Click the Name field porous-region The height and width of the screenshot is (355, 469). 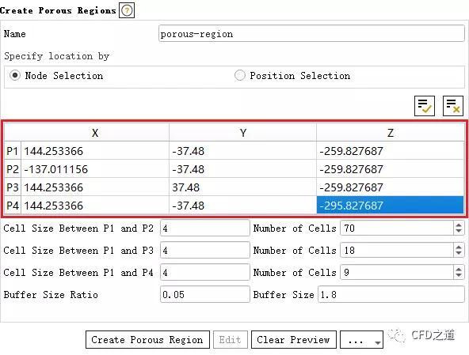311,33
